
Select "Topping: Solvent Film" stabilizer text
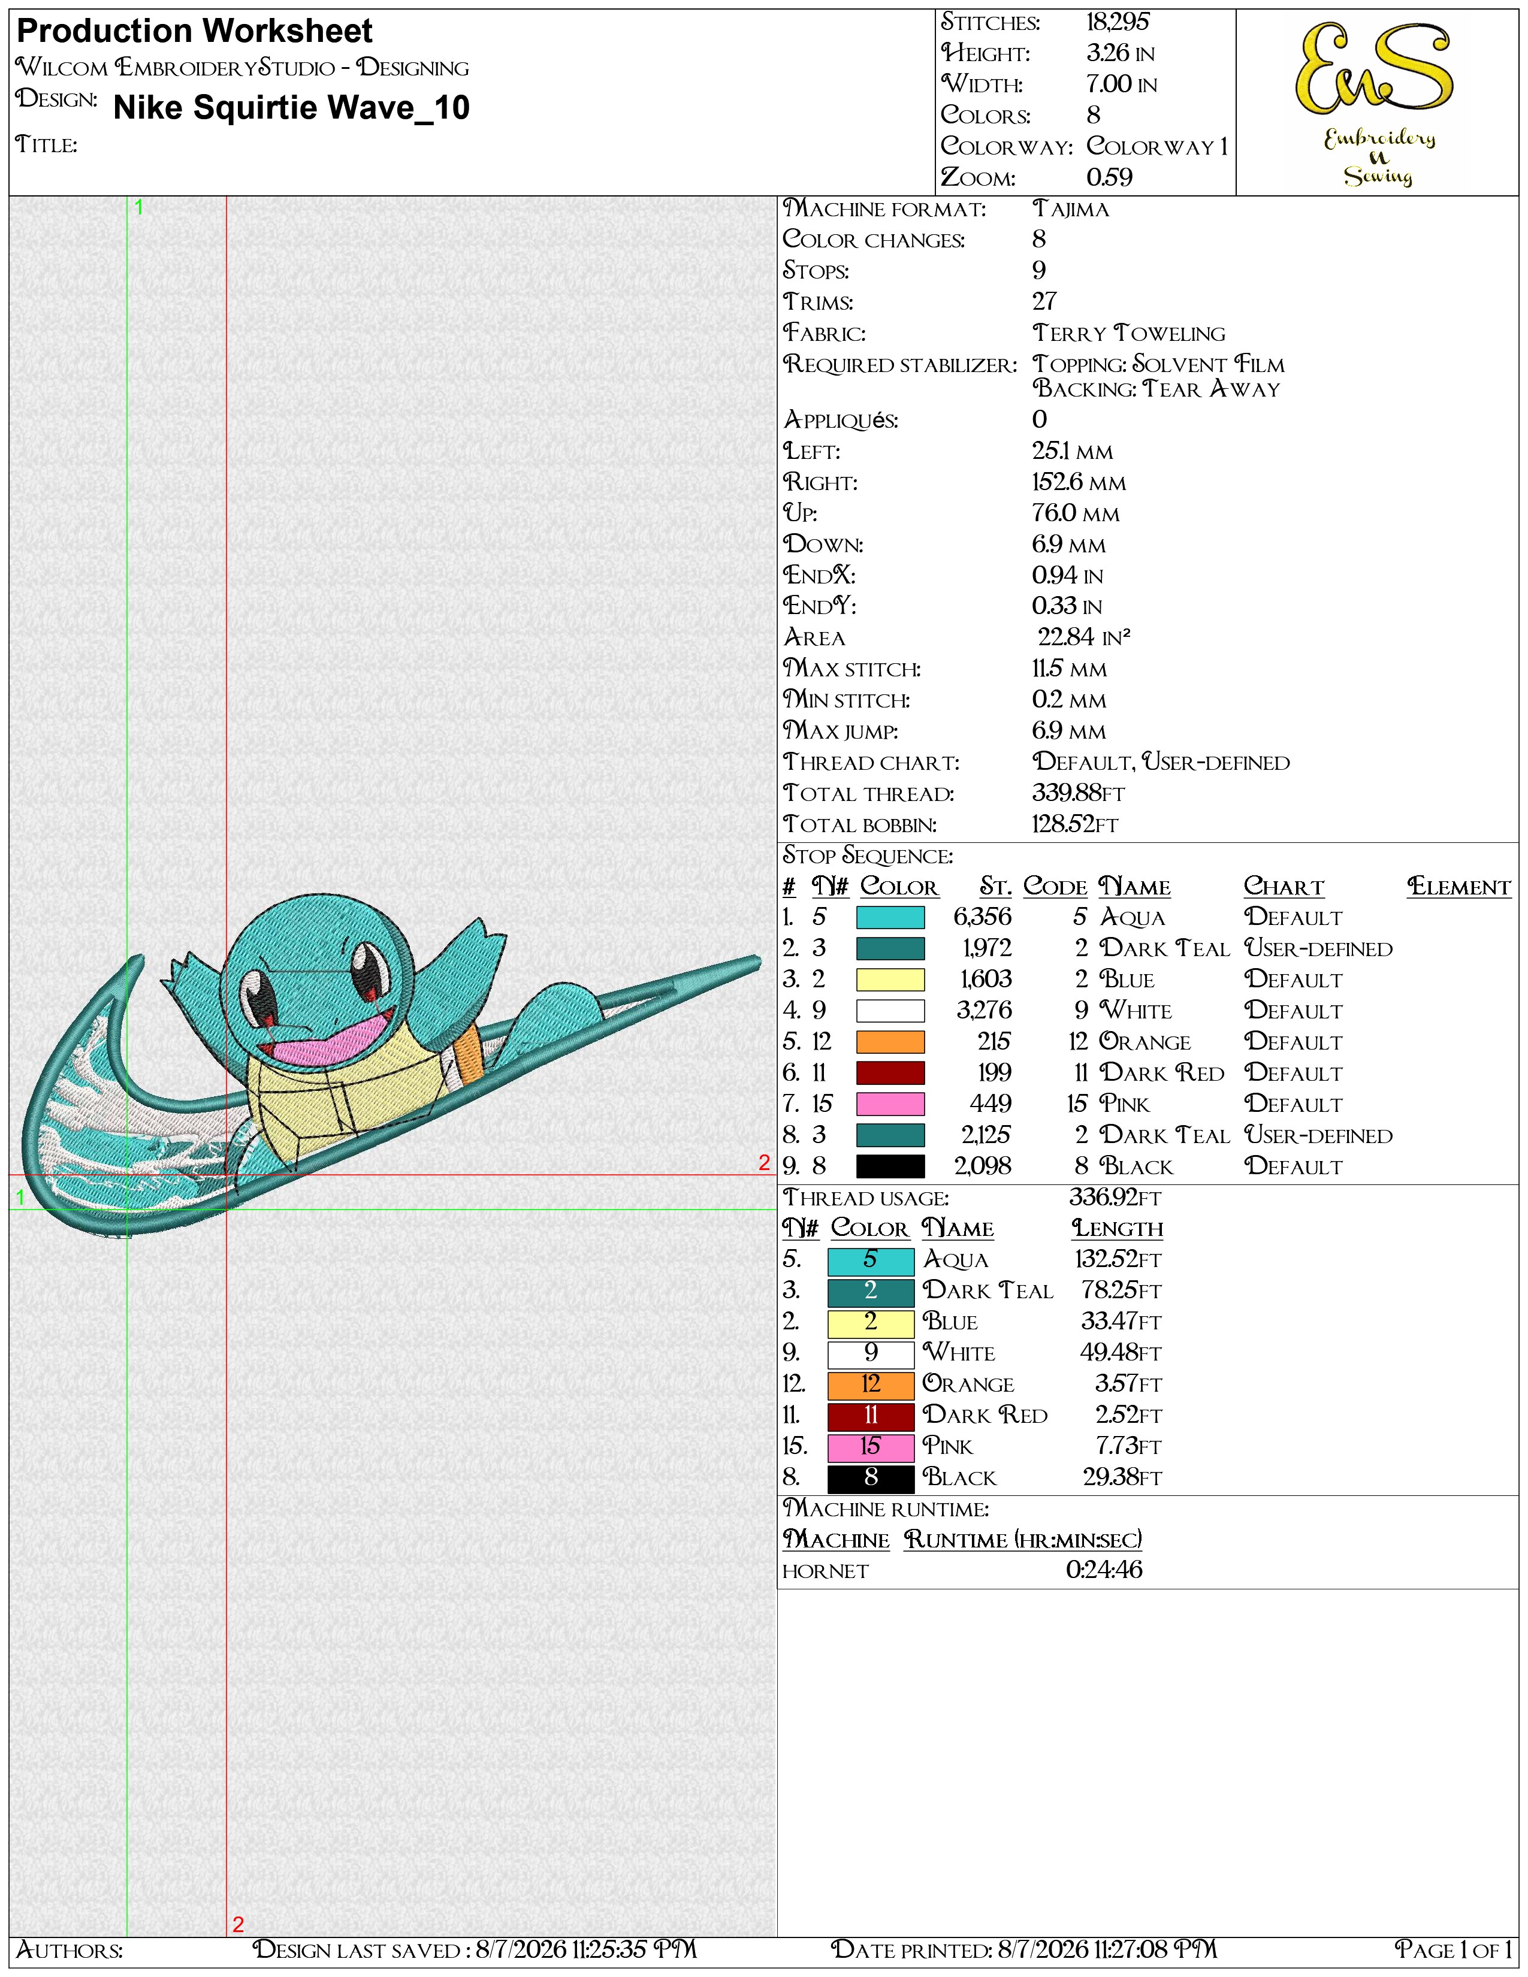point(1159,364)
